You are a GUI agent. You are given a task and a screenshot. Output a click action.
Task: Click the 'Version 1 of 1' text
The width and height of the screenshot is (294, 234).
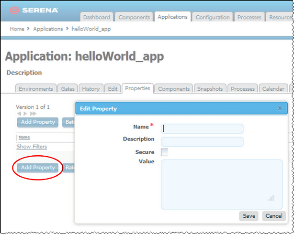pos(33,107)
